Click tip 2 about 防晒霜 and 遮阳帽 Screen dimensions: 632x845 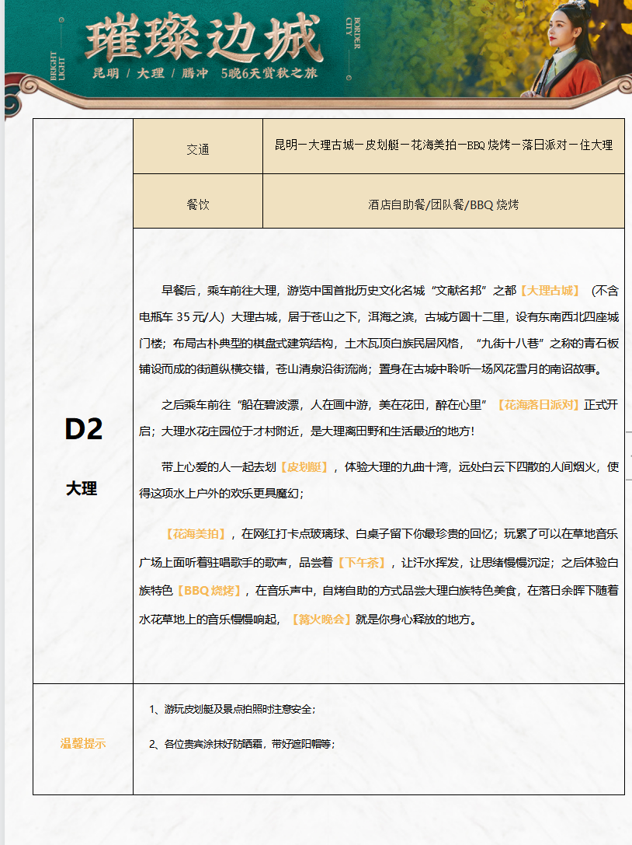[x=242, y=744]
